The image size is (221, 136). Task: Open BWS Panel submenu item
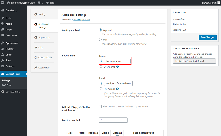click(x=7, y=85)
